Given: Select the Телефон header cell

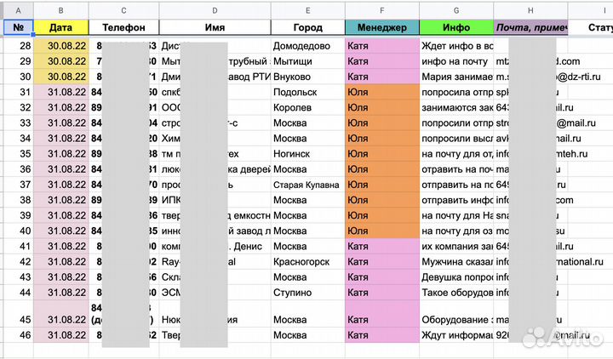Looking at the screenshot, I should 124,27.
